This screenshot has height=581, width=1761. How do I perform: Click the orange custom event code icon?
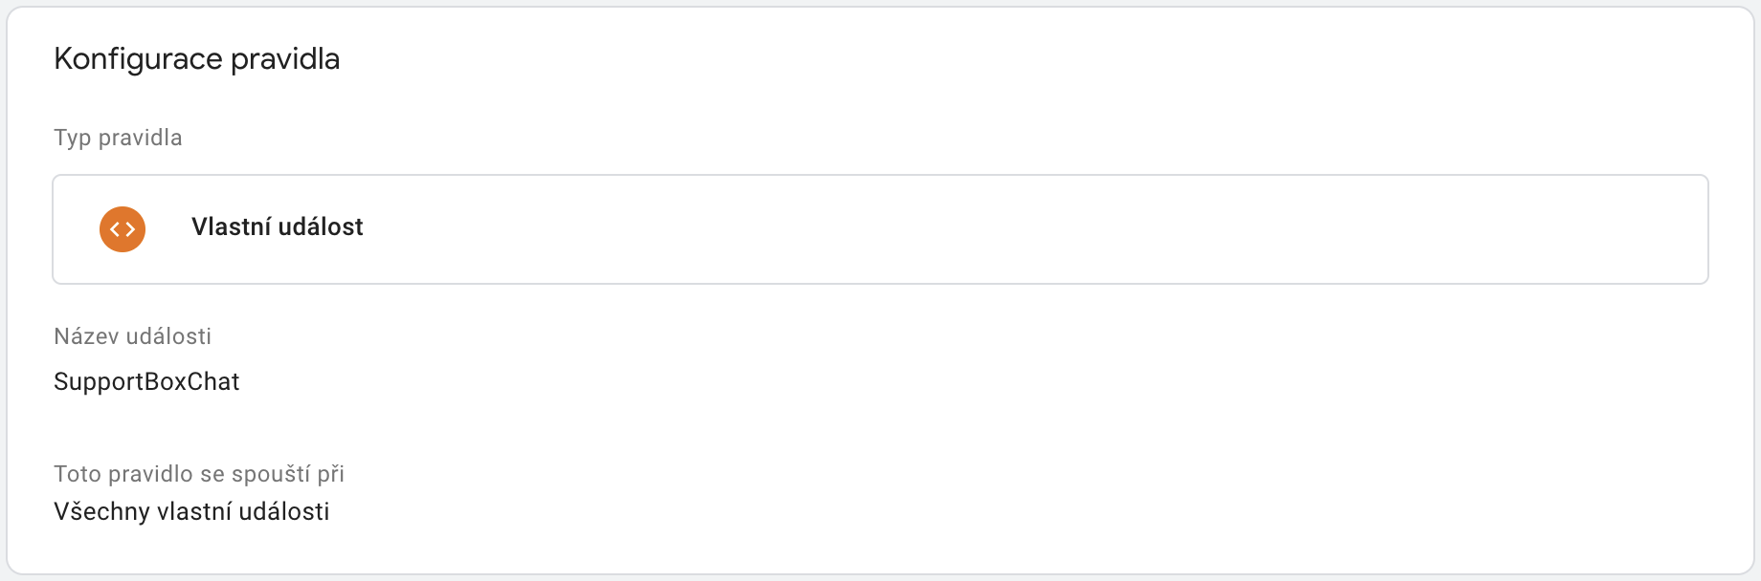click(x=123, y=229)
